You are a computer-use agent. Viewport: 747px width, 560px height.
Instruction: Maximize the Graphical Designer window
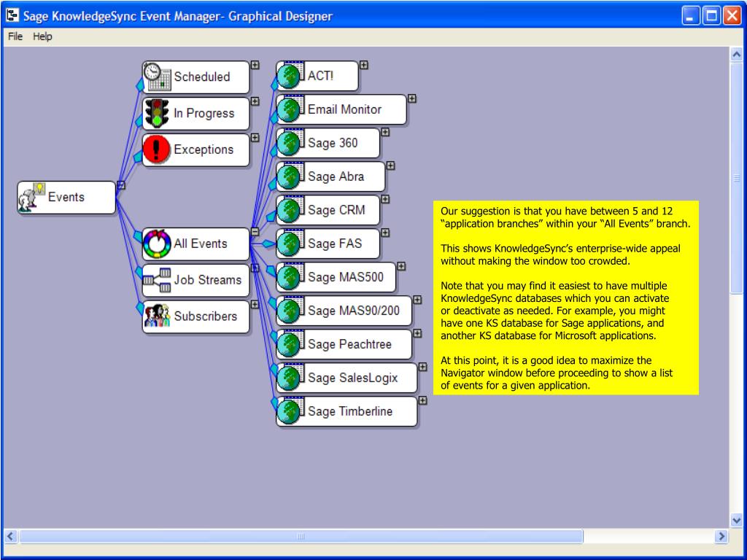coord(711,16)
